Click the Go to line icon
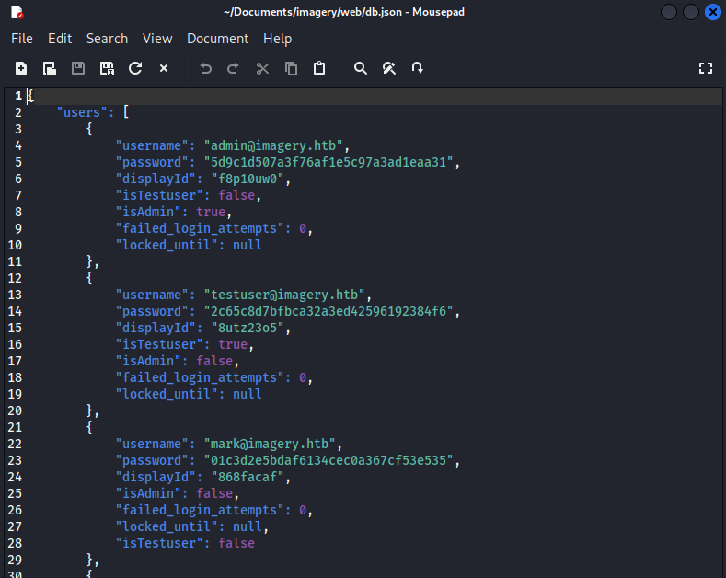 (418, 68)
